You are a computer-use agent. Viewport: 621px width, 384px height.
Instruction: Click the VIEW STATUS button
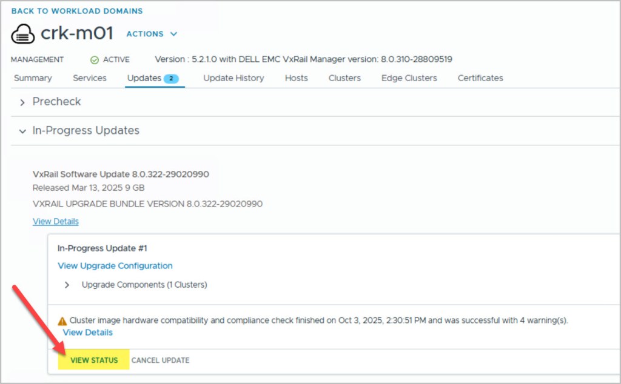[x=94, y=360]
